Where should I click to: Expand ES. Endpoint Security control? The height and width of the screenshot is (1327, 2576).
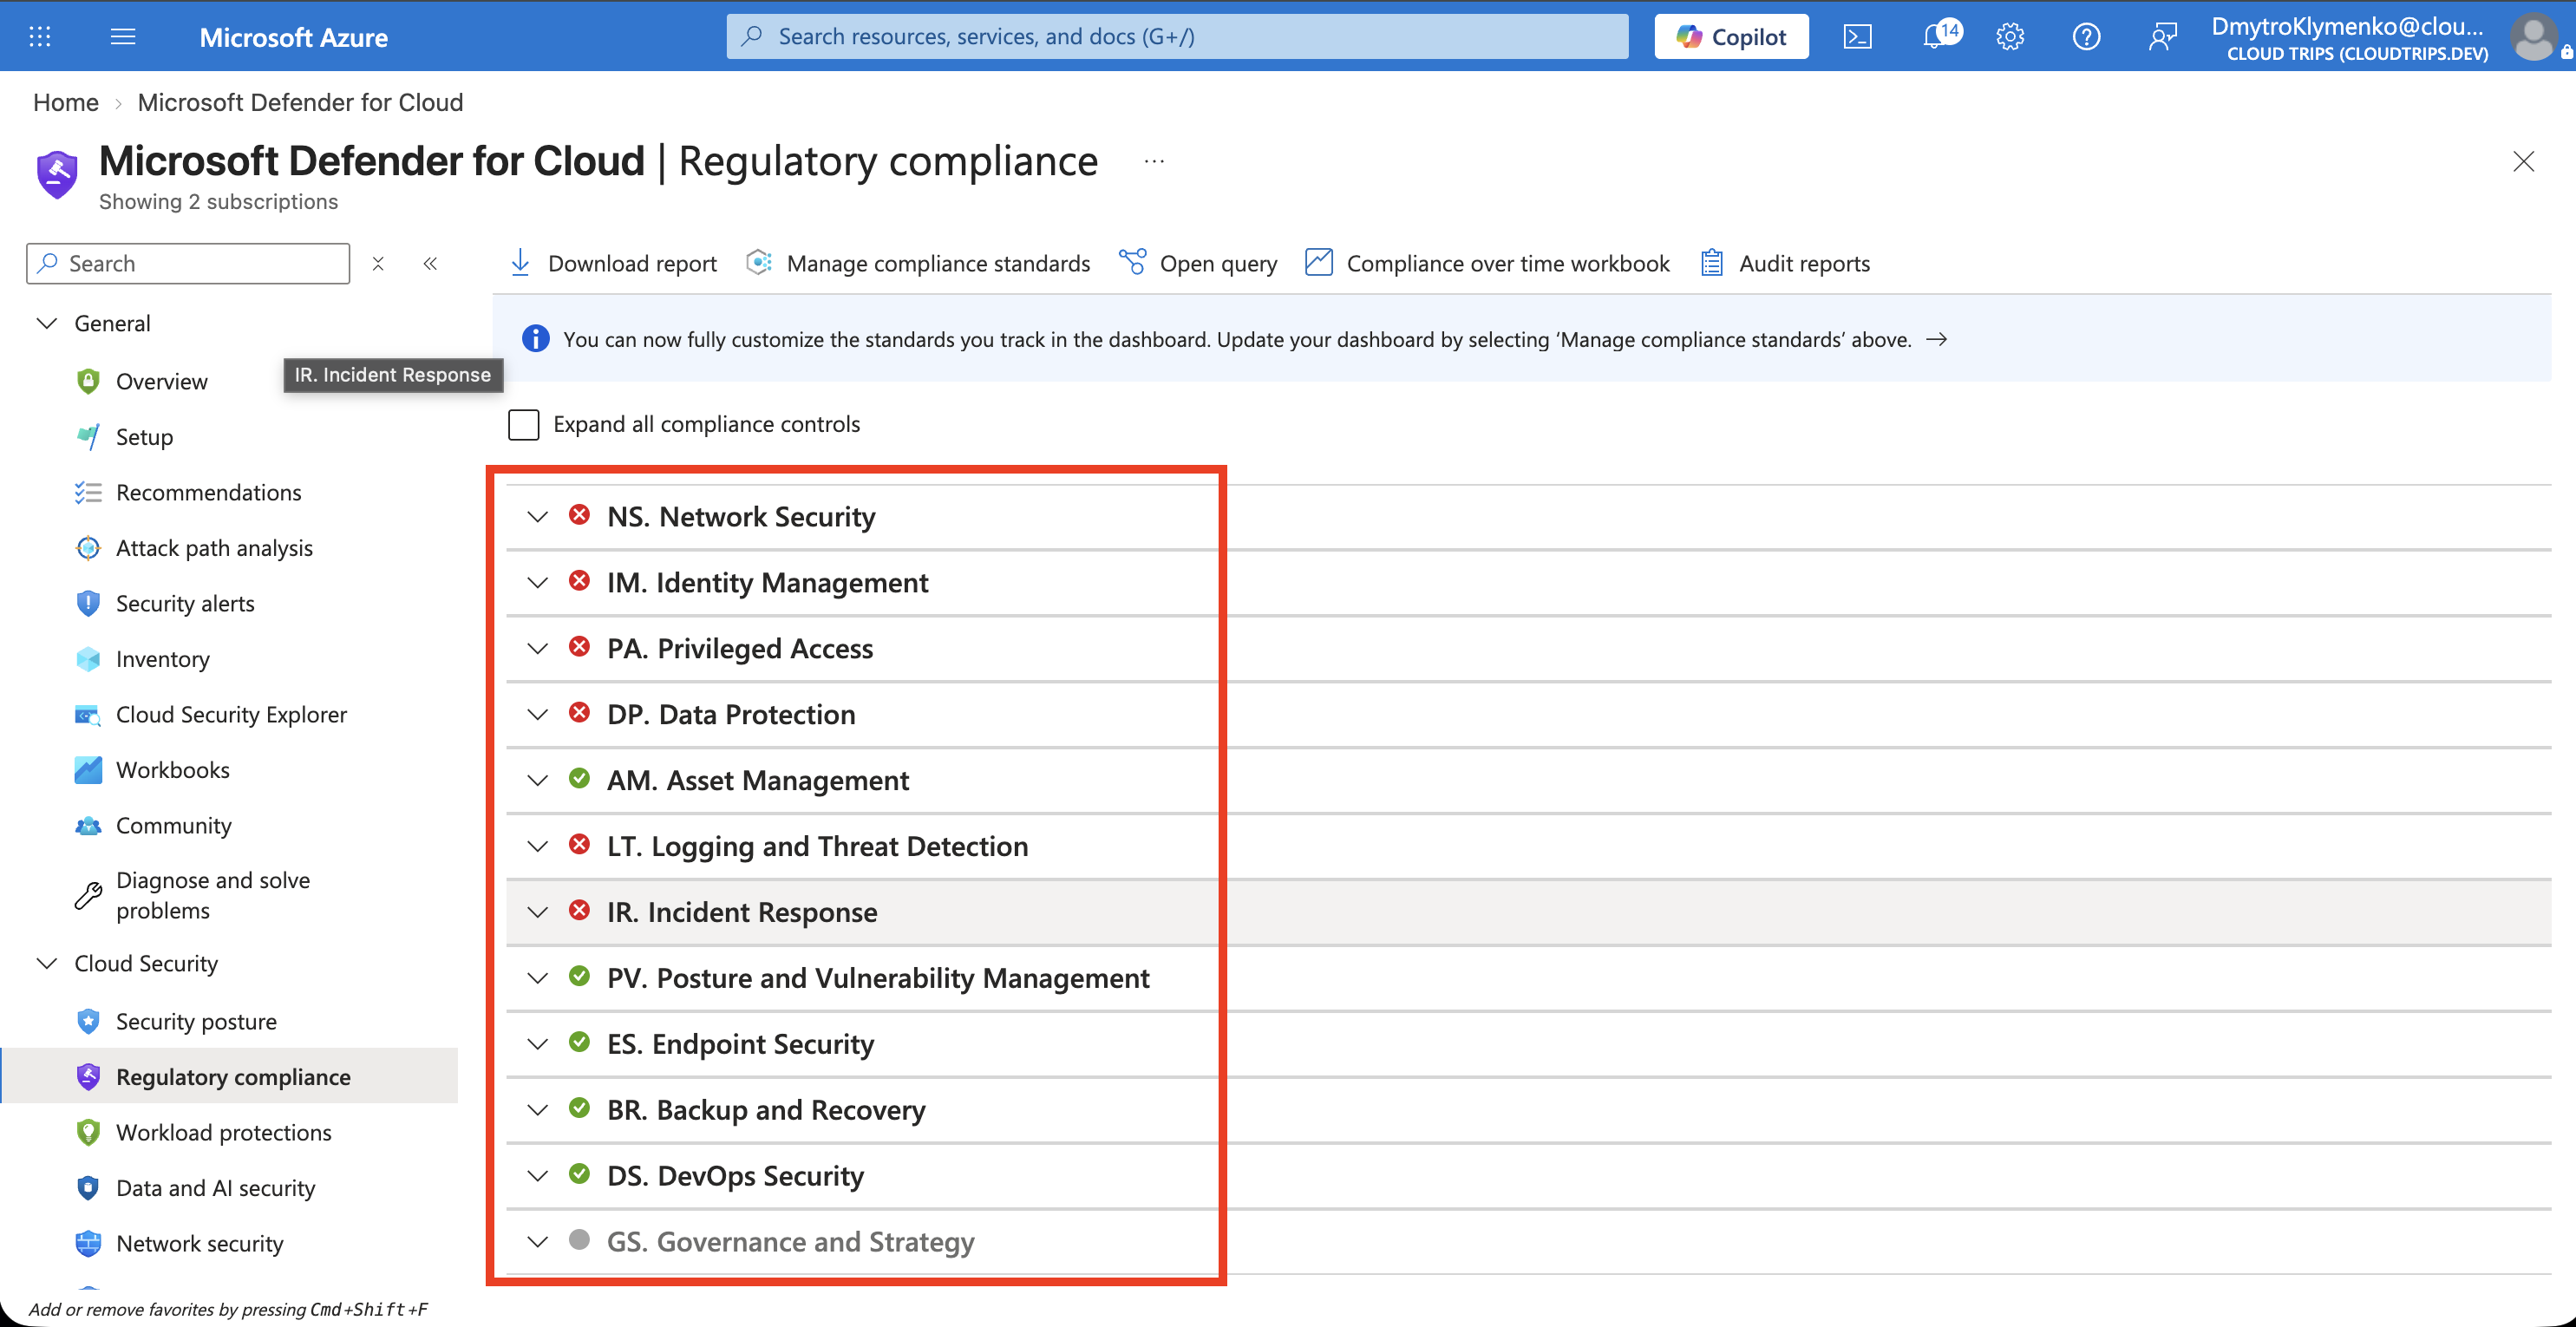tap(538, 1045)
